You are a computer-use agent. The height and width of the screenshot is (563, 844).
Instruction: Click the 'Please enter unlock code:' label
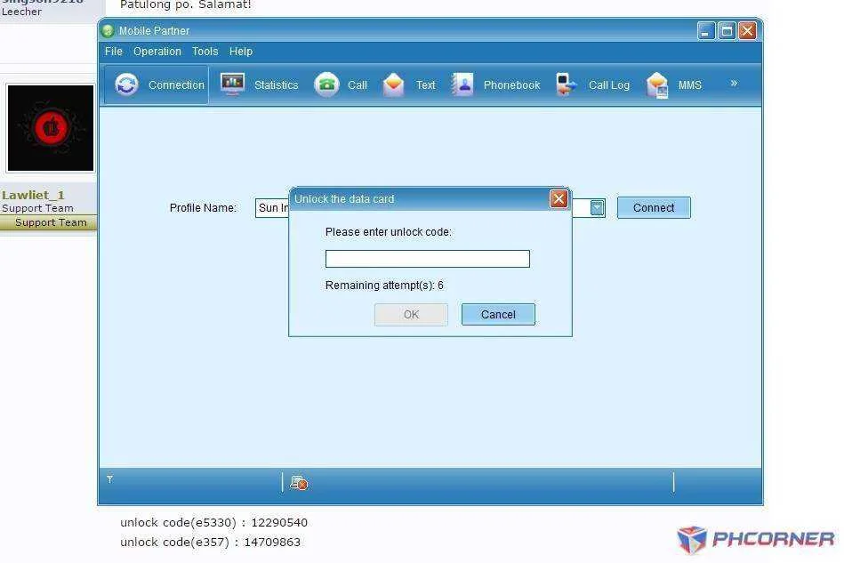click(388, 232)
